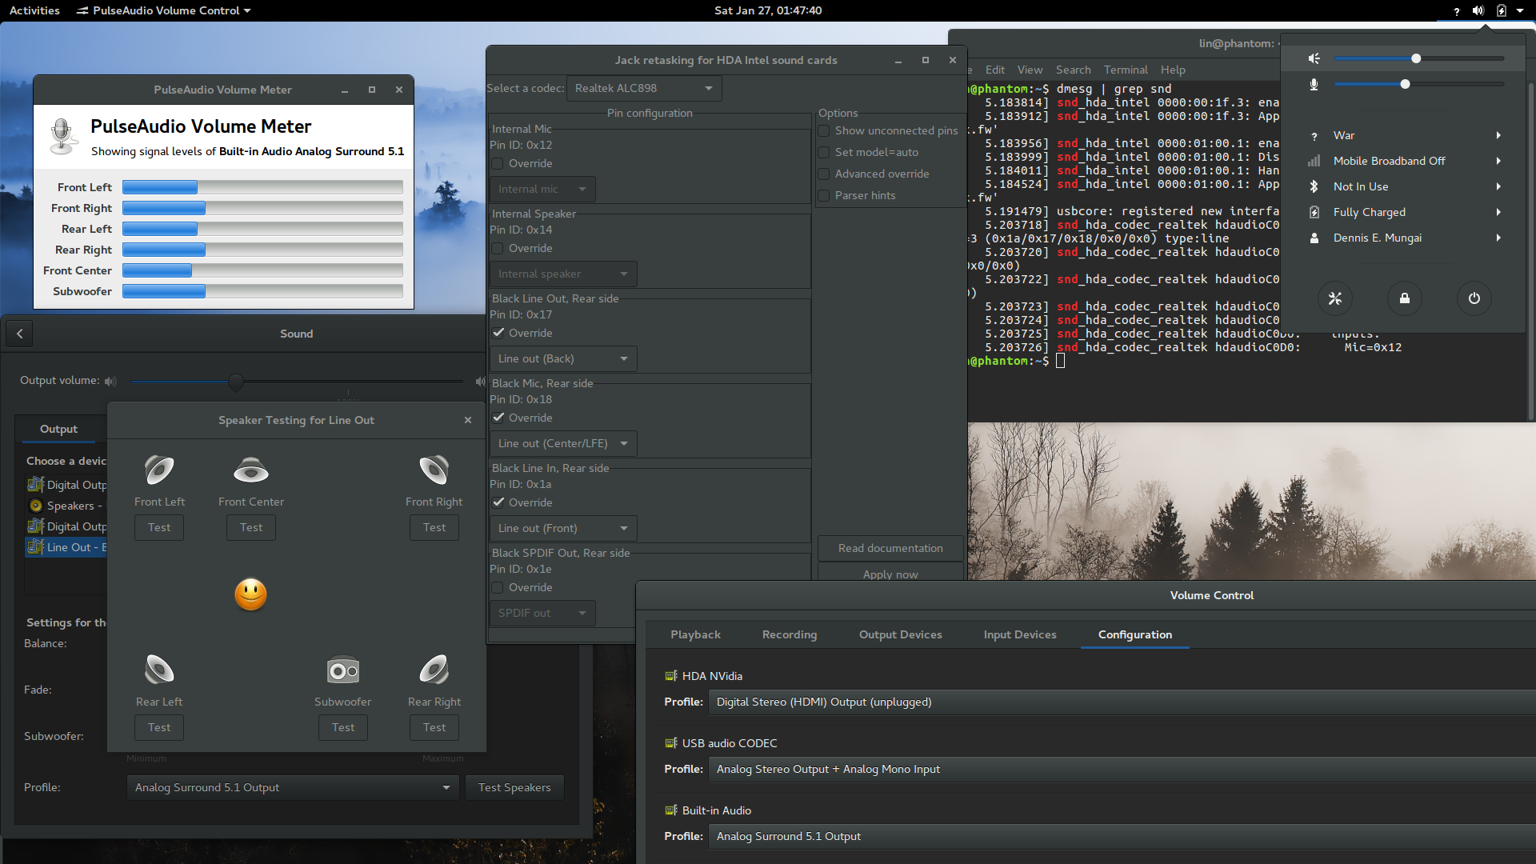
Task: Expand the Line out (Back) dropdown
Action: (562, 358)
